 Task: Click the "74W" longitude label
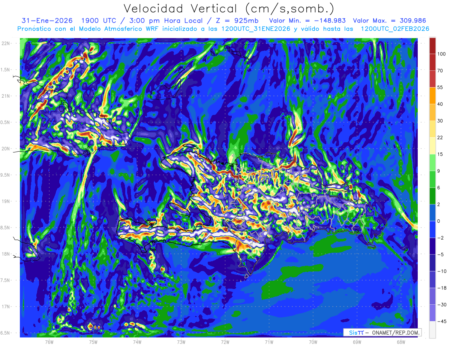[x=137, y=342]
